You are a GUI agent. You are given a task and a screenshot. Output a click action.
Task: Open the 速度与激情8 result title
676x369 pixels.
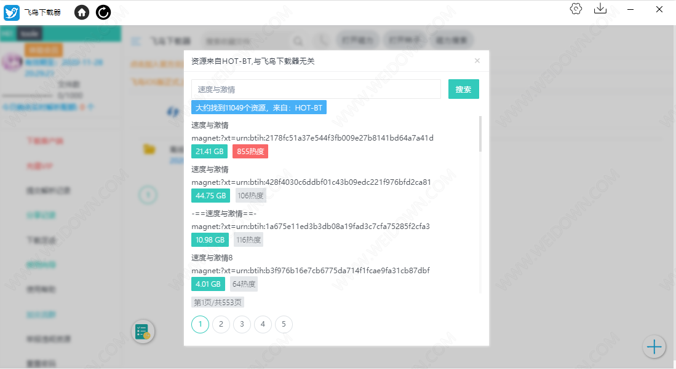click(212, 258)
